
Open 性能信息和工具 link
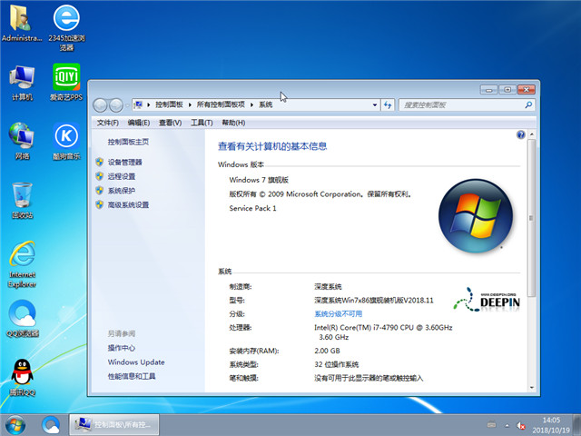pyautogui.click(x=132, y=376)
